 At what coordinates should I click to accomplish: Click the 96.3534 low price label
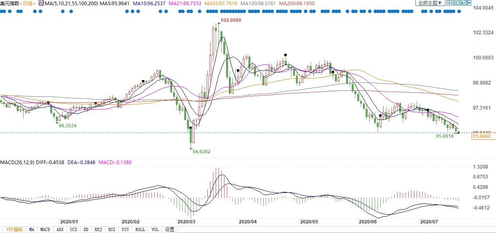(x=67, y=125)
